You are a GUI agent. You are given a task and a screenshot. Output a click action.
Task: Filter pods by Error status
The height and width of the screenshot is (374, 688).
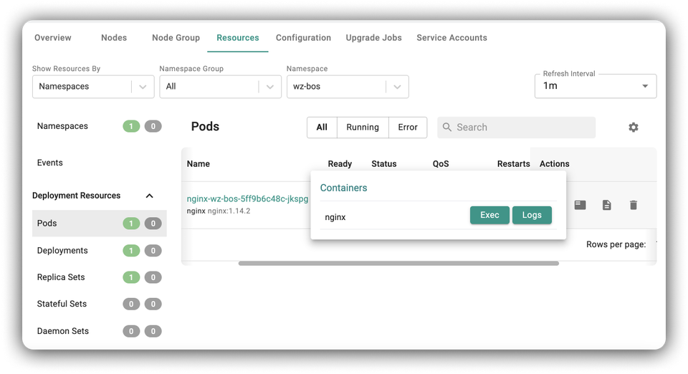click(407, 128)
